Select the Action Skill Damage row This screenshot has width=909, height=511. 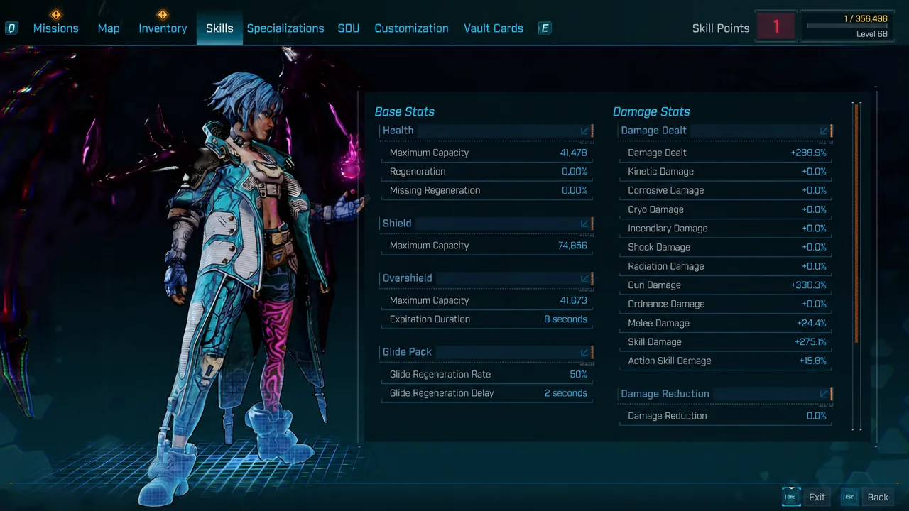click(x=726, y=361)
